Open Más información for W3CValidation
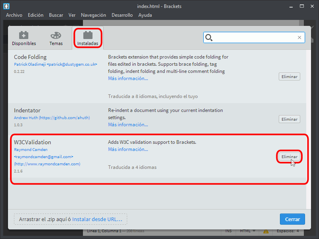 (128, 149)
